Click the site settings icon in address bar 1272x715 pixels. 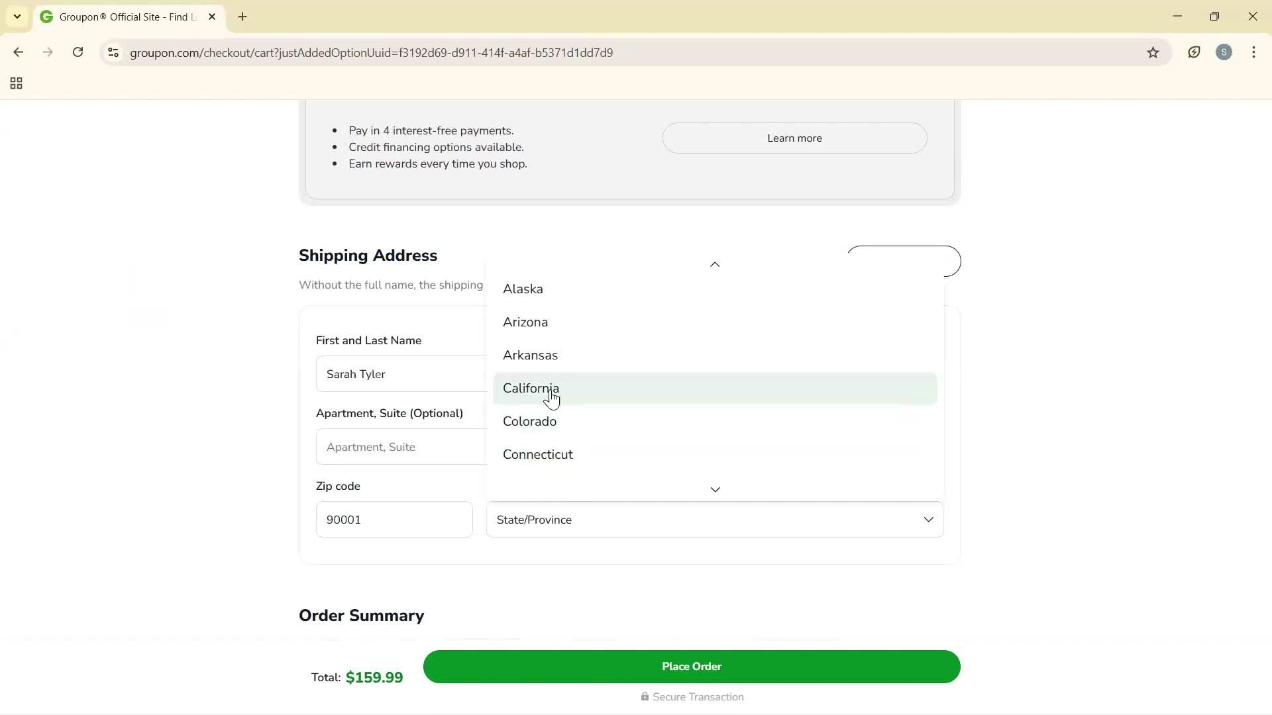click(x=113, y=52)
